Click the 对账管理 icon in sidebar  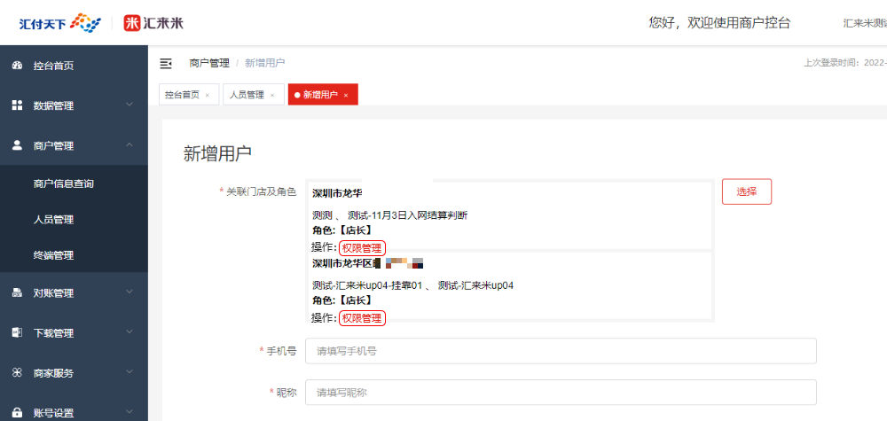point(17,292)
